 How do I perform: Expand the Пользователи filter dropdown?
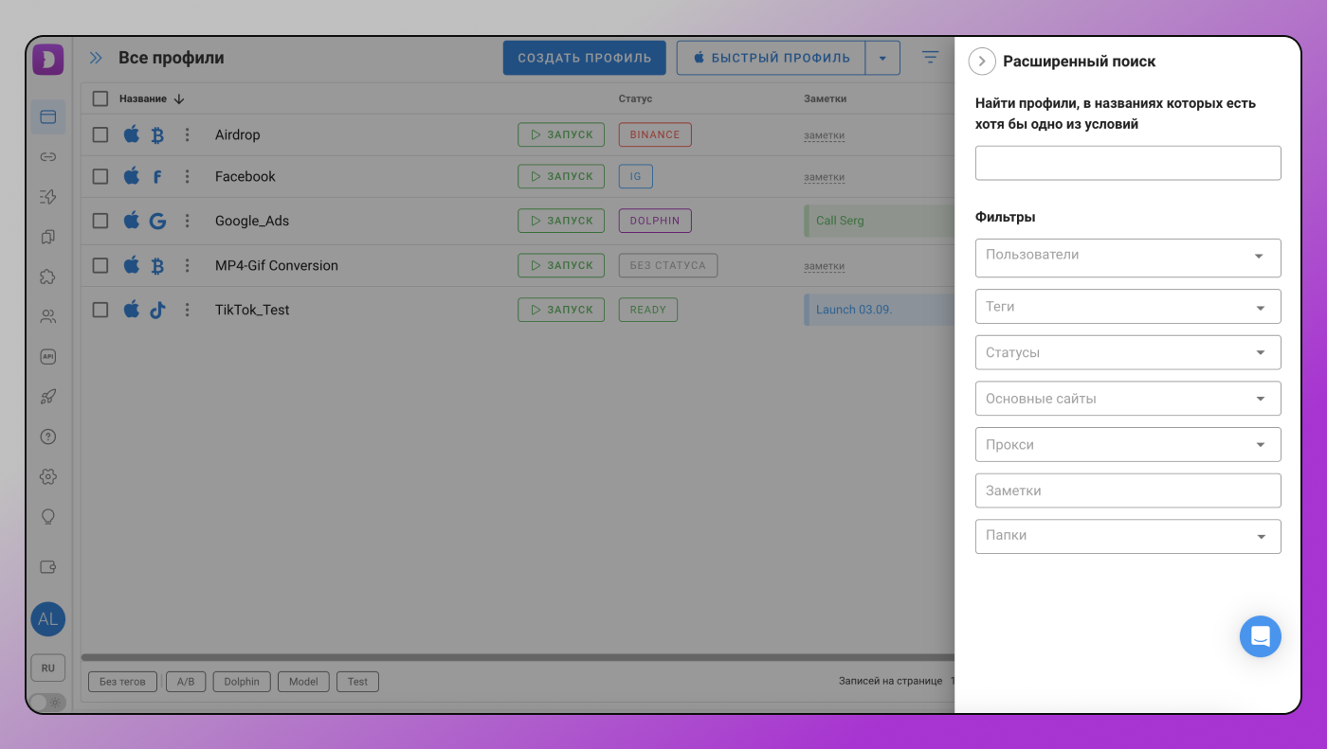[x=1127, y=257]
